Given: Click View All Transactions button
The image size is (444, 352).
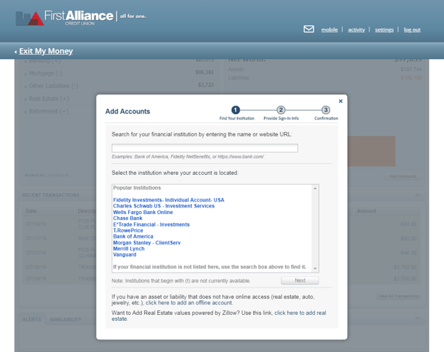Looking at the screenshot, I should pyautogui.click(x=398, y=296).
